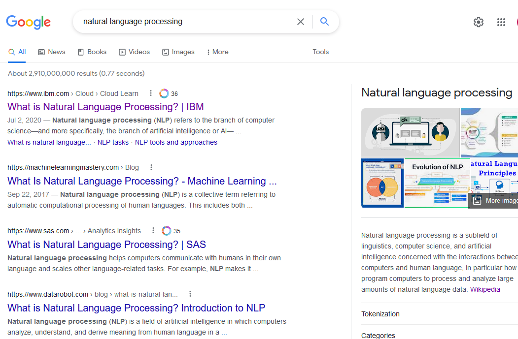Viewport: 518px width, 339px height.
Task: Open the Tools filter button
Action: 320,52
